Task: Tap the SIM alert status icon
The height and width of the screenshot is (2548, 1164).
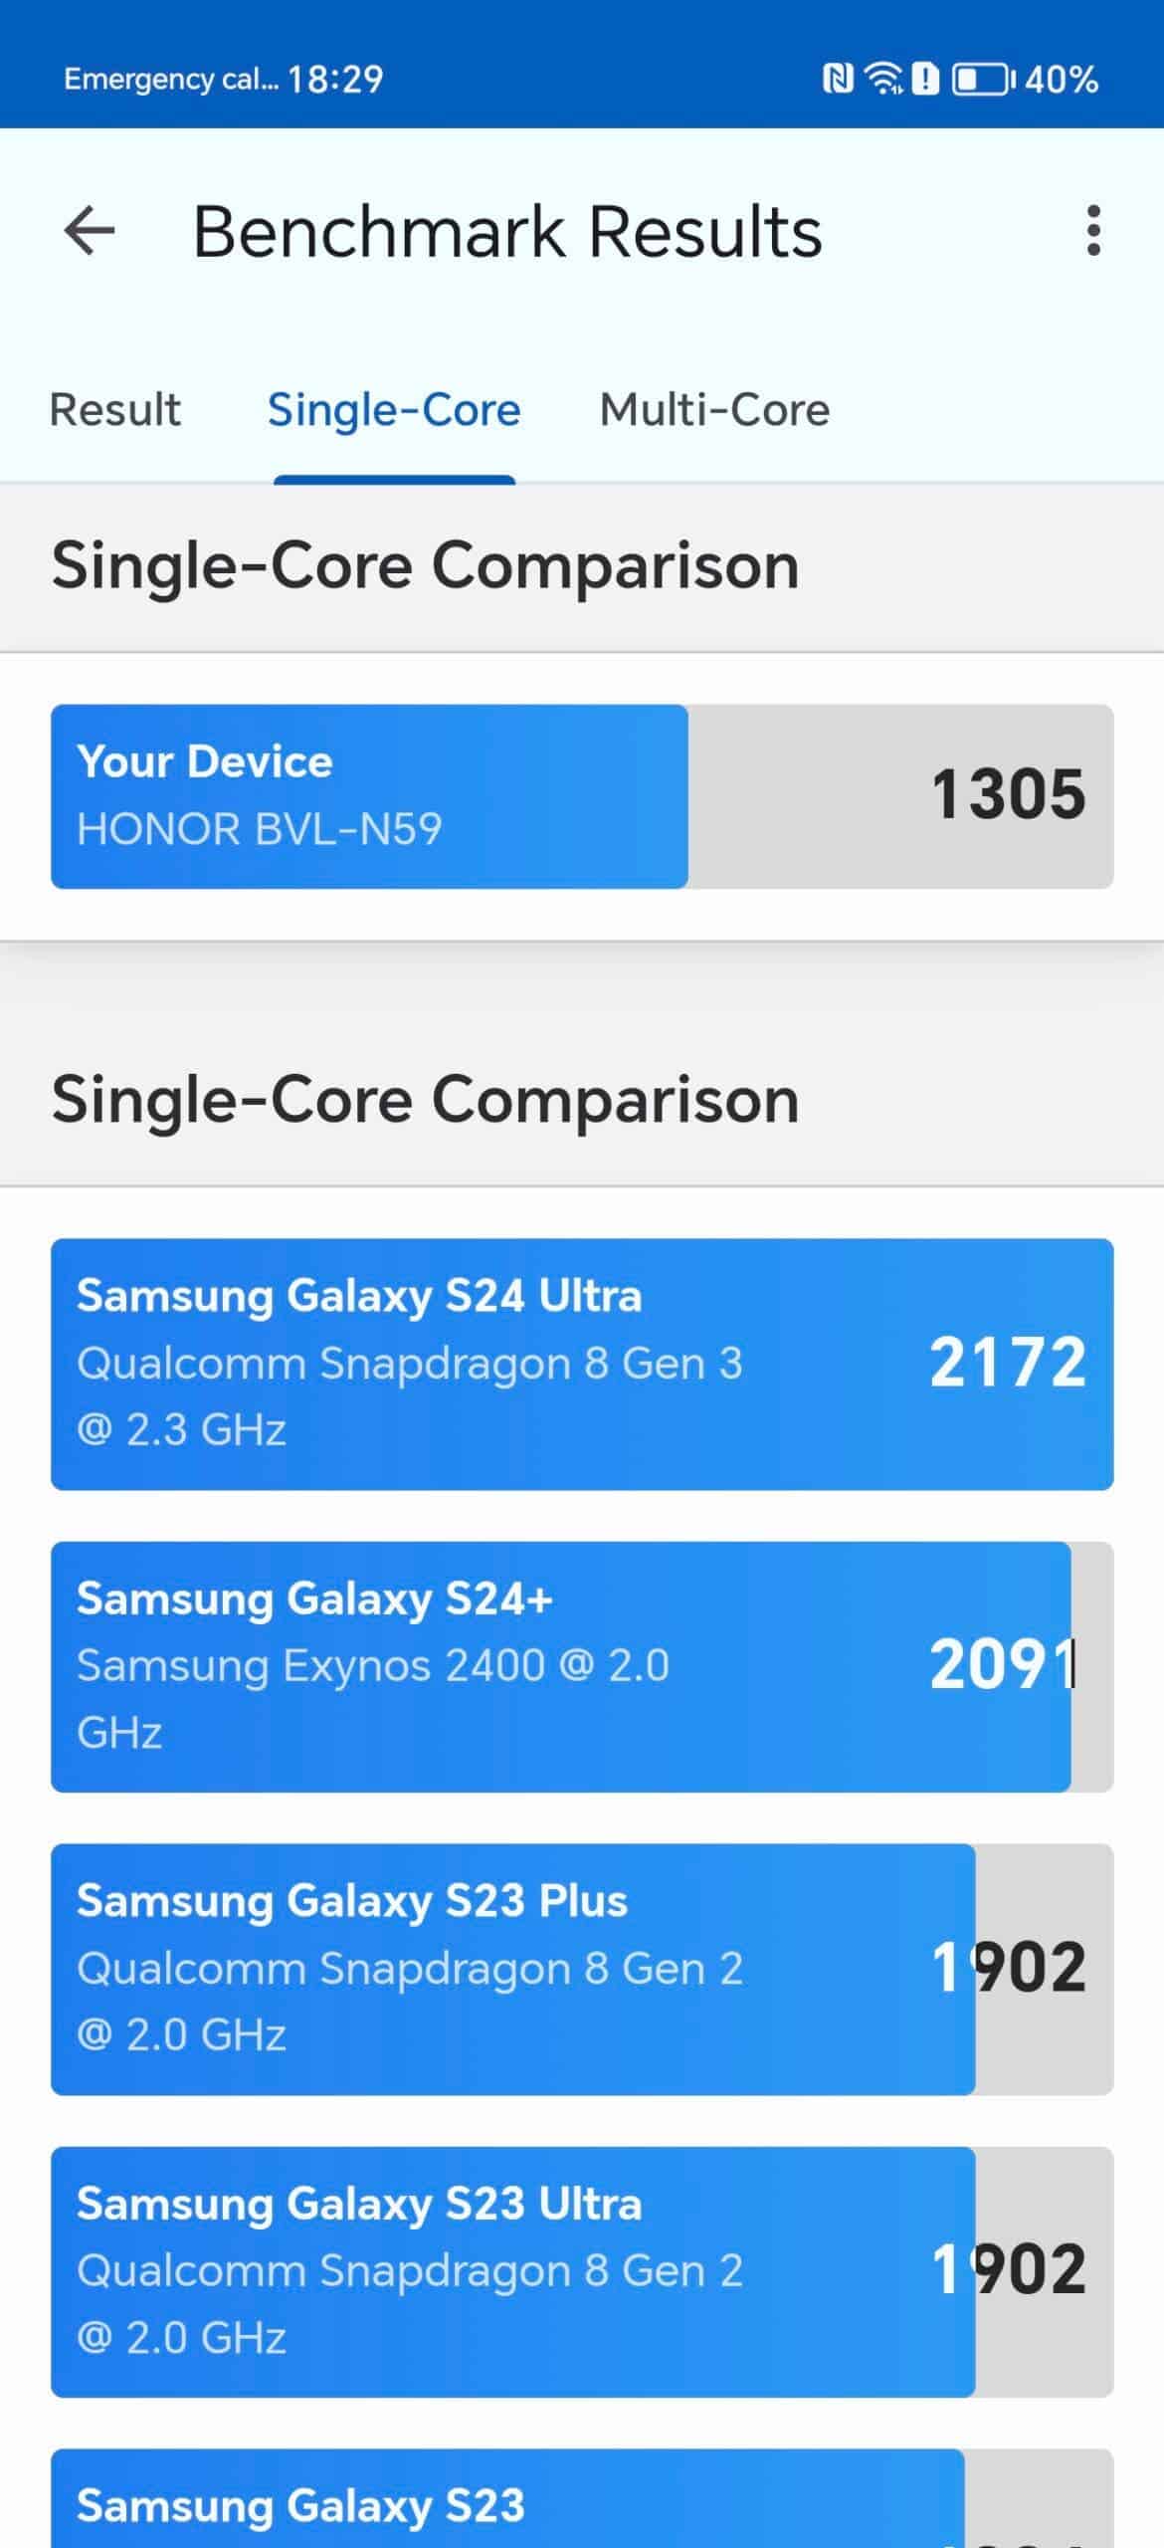Action: click(926, 79)
